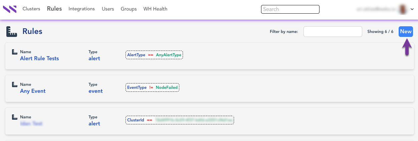Click the AlertType == AnyAlertType condition
418x141 pixels.
click(x=154, y=55)
